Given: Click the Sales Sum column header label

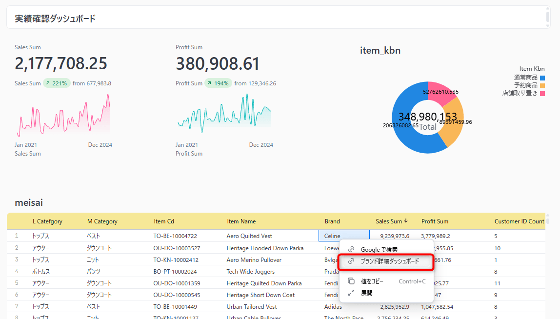Looking at the screenshot, I should 389,221.
